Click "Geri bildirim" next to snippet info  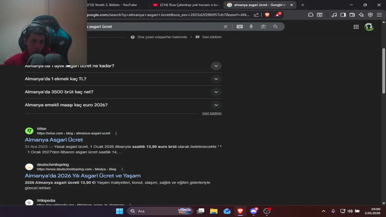(212, 37)
